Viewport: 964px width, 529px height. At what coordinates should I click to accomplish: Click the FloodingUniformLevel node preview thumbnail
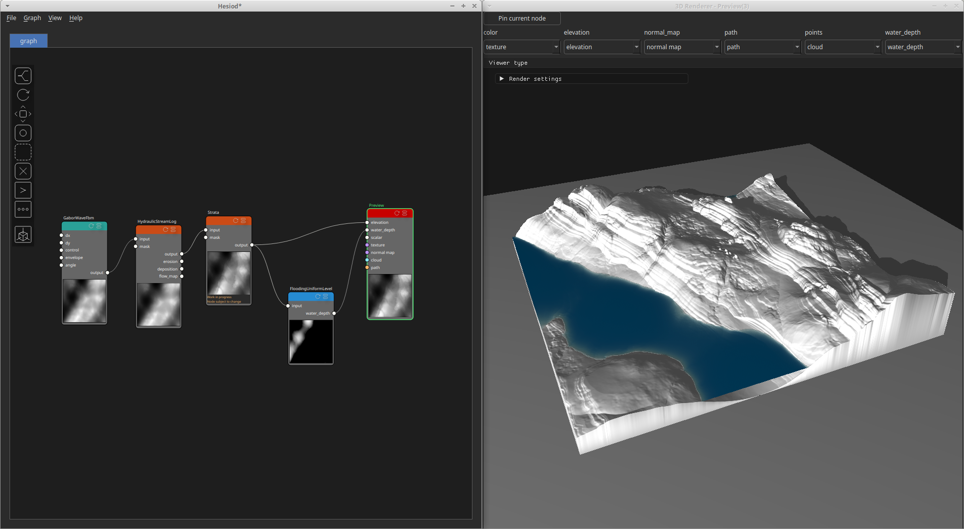pyautogui.click(x=311, y=341)
